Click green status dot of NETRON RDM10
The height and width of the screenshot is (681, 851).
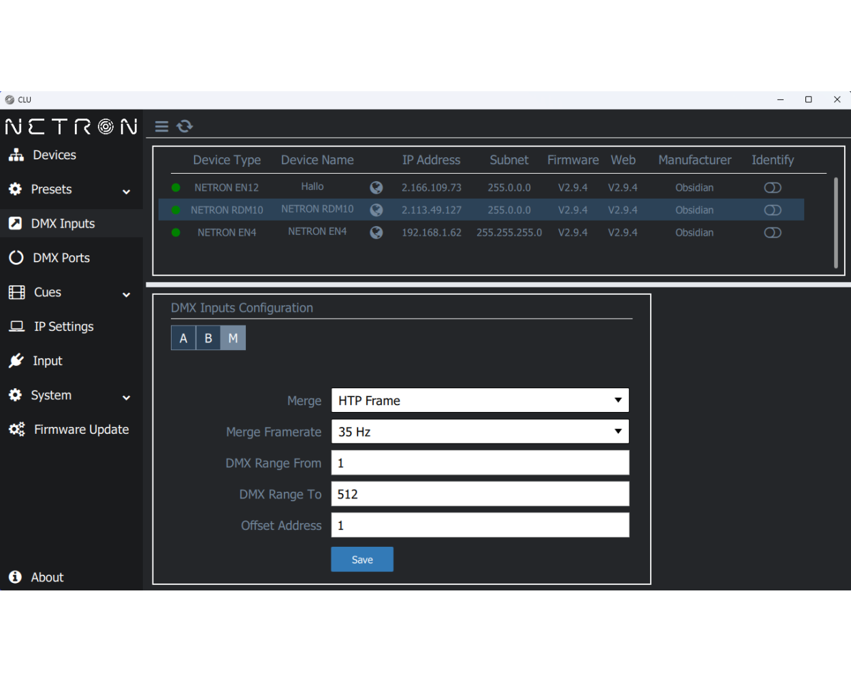pos(176,210)
